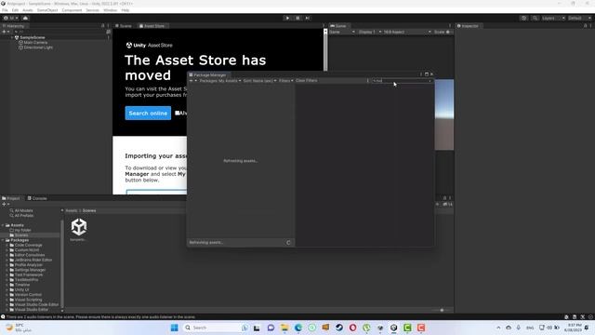This screenshot has width=595, height=335.
Task: Toggle the Inspector panel lock icon
Action: (585, 26)
